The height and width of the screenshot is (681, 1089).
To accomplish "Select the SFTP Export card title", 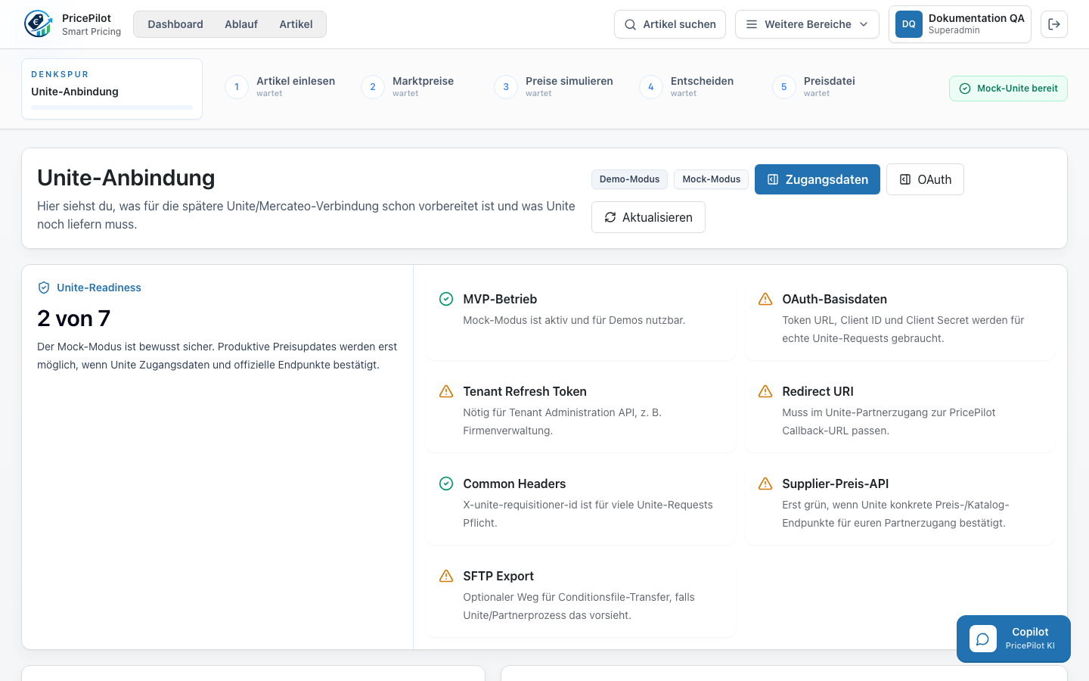I will [498, 576].
